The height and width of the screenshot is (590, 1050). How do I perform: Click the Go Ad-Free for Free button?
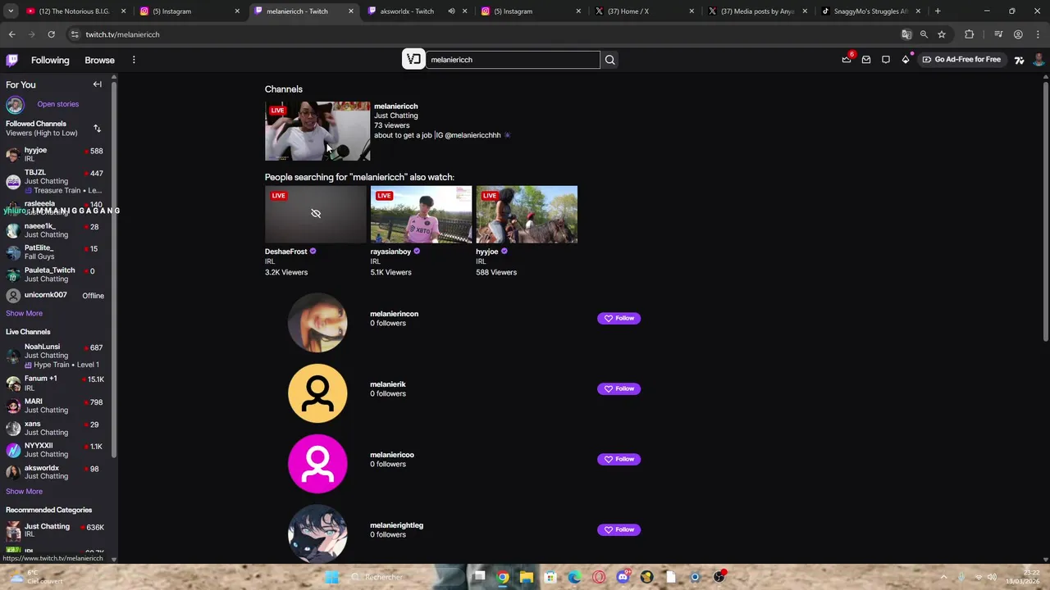point(961,59)
